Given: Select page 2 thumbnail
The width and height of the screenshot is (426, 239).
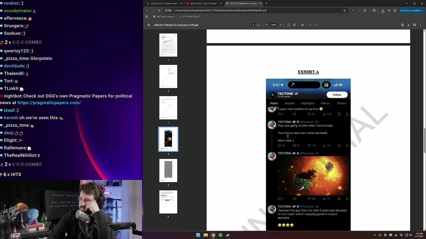Looking at the screenshot, I should pyautogui.click(x=168, y=76).
